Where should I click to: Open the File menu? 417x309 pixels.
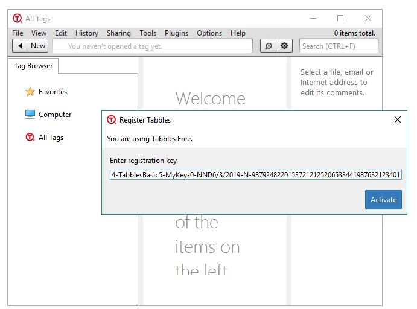18,33
